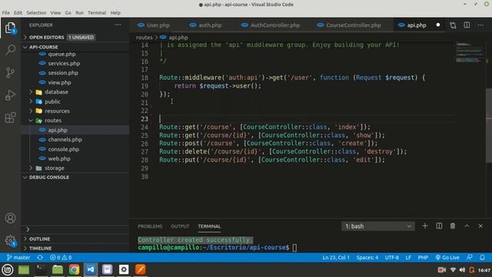The width and height of the screenshot is (492, 277).
Task: Create a new terminal with plus icon
Action: [x=424, y=225]
